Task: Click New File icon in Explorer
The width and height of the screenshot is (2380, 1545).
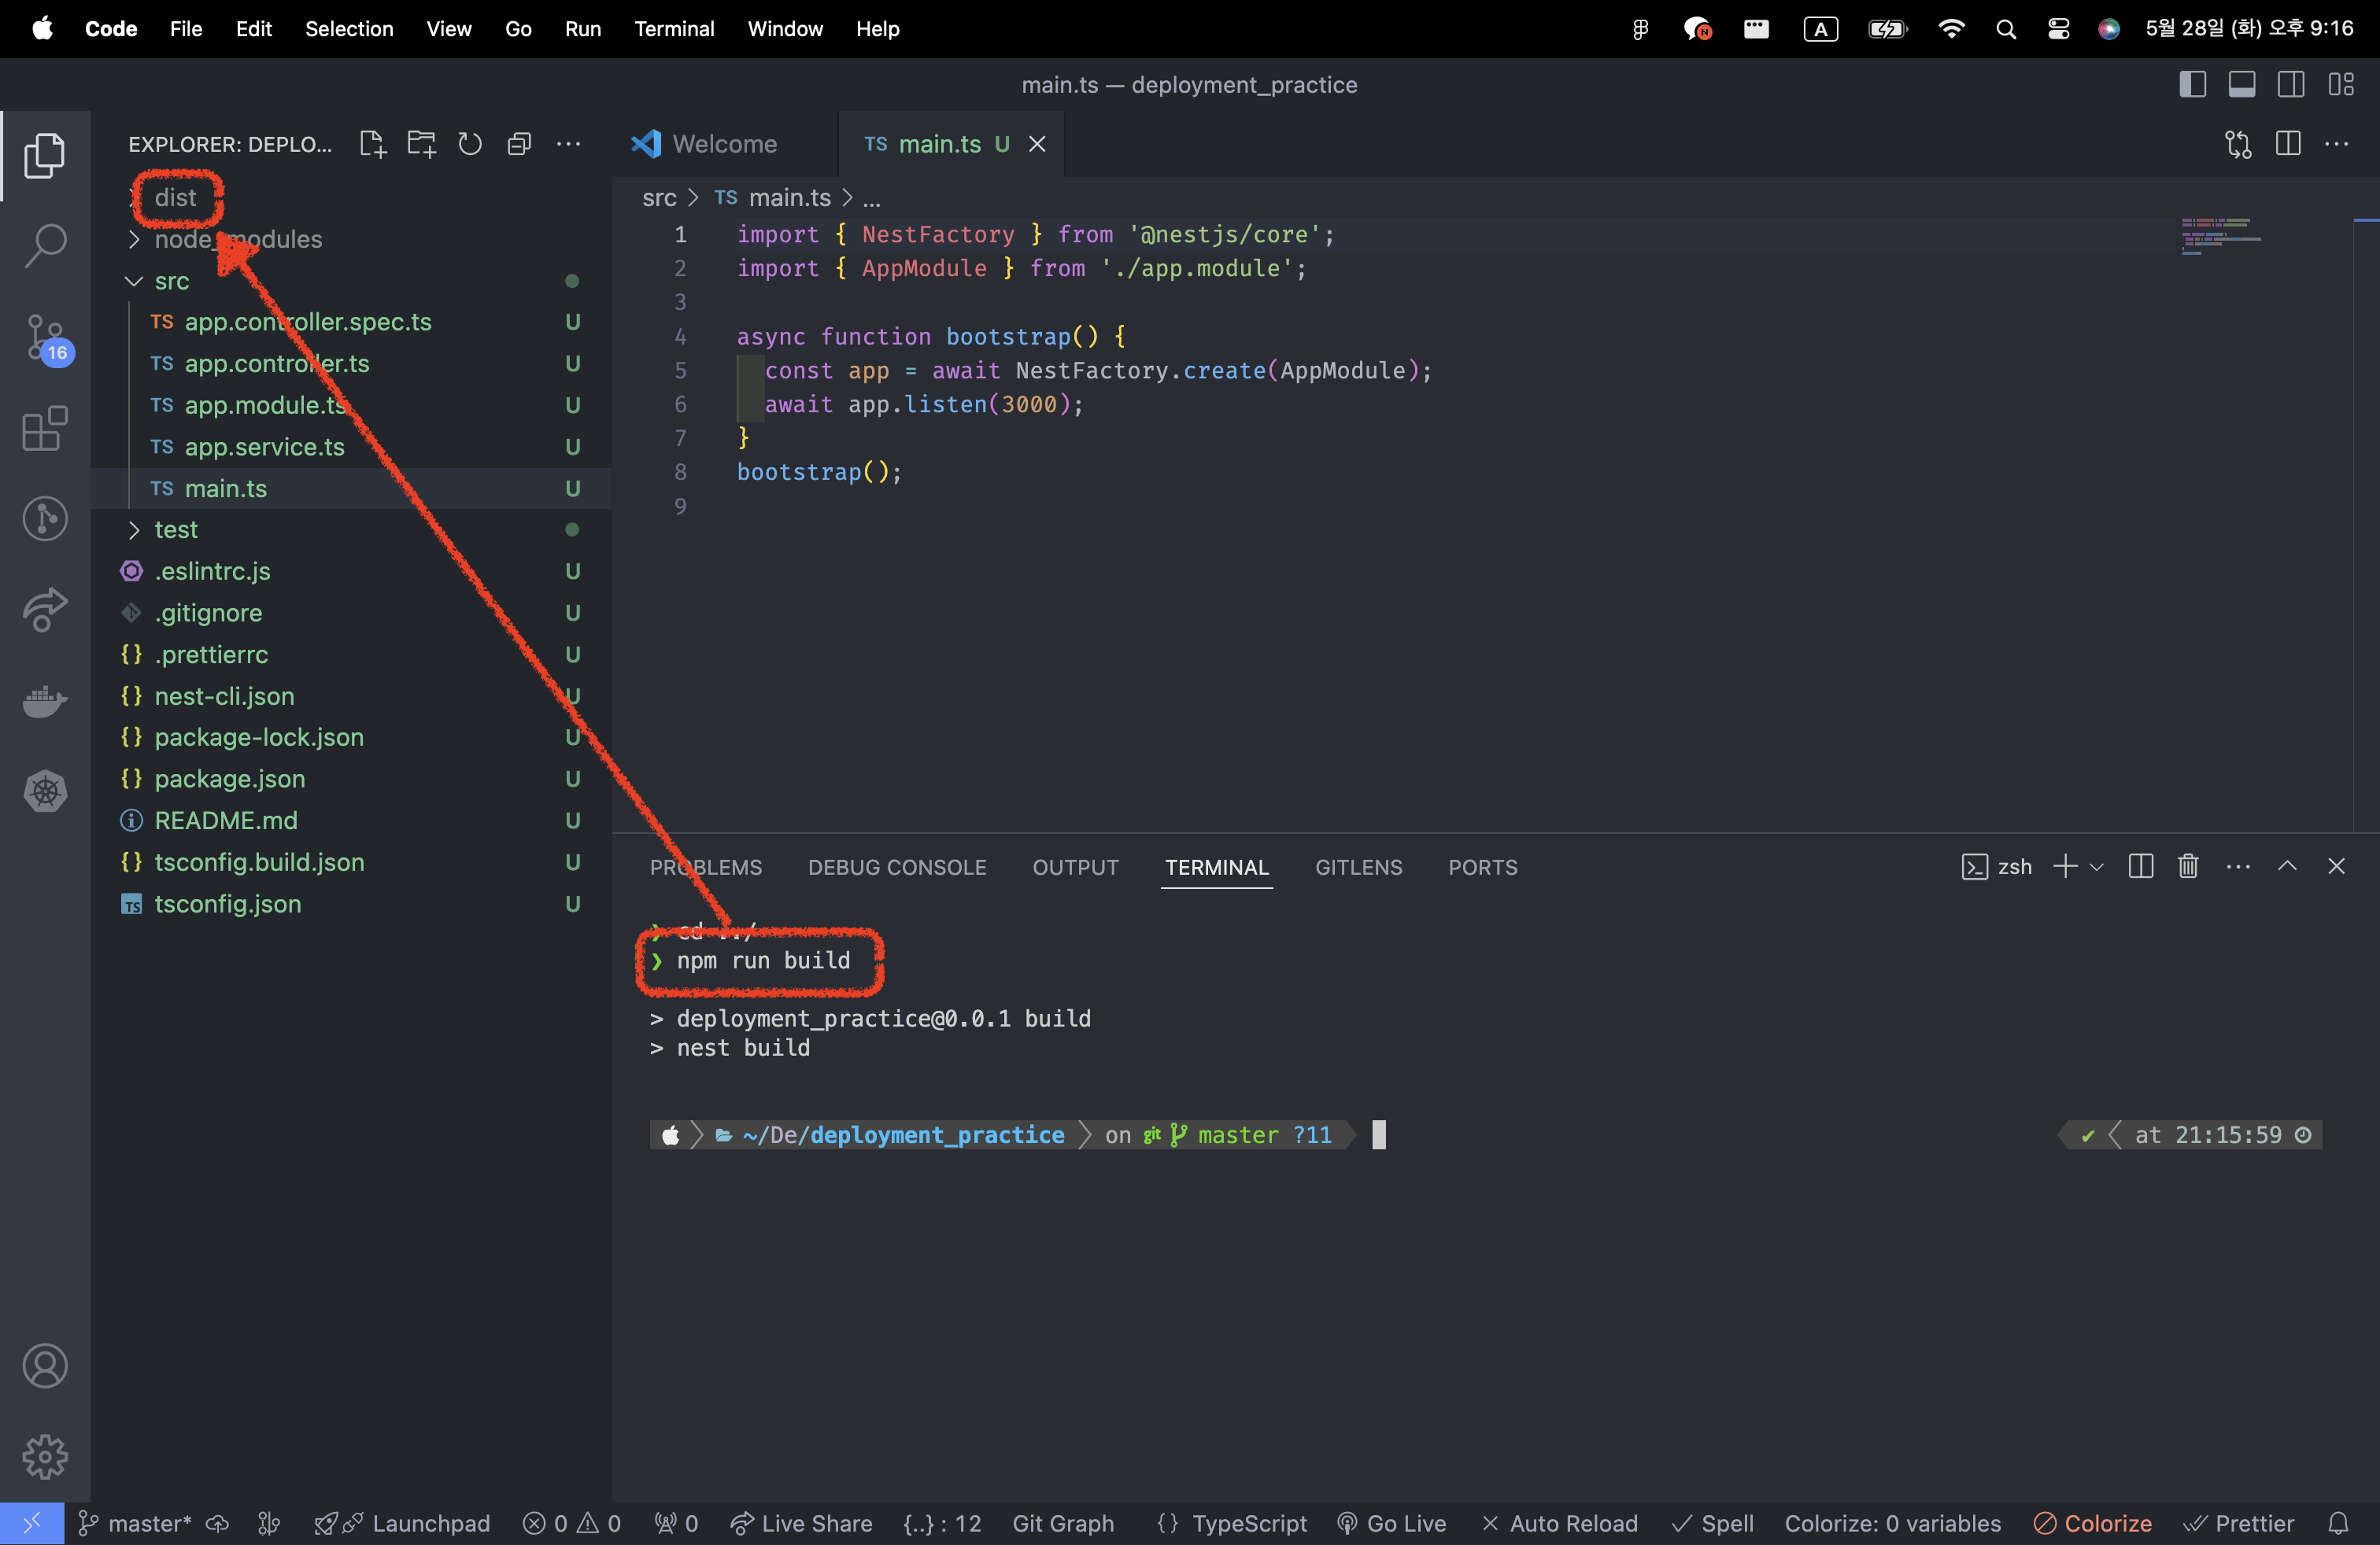Action: 372,144
